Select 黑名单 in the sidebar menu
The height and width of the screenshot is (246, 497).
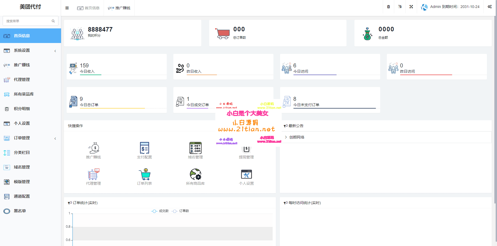tap(20, 211)
